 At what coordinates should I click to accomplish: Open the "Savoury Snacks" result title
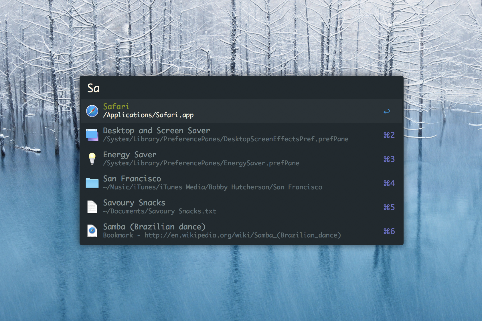click(134, 203)
